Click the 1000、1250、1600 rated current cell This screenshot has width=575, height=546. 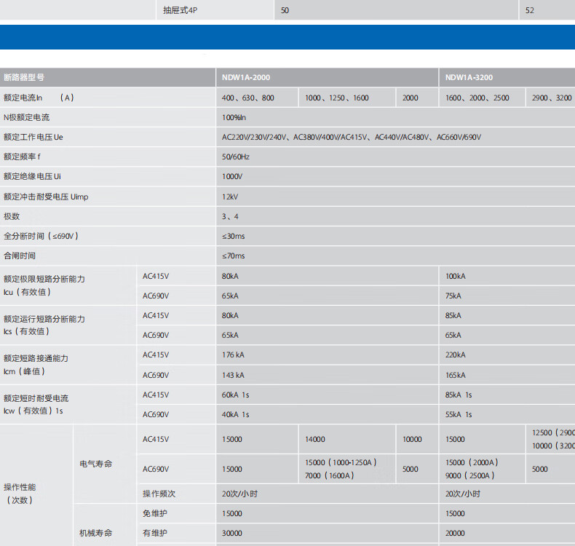tap(336, 98)
